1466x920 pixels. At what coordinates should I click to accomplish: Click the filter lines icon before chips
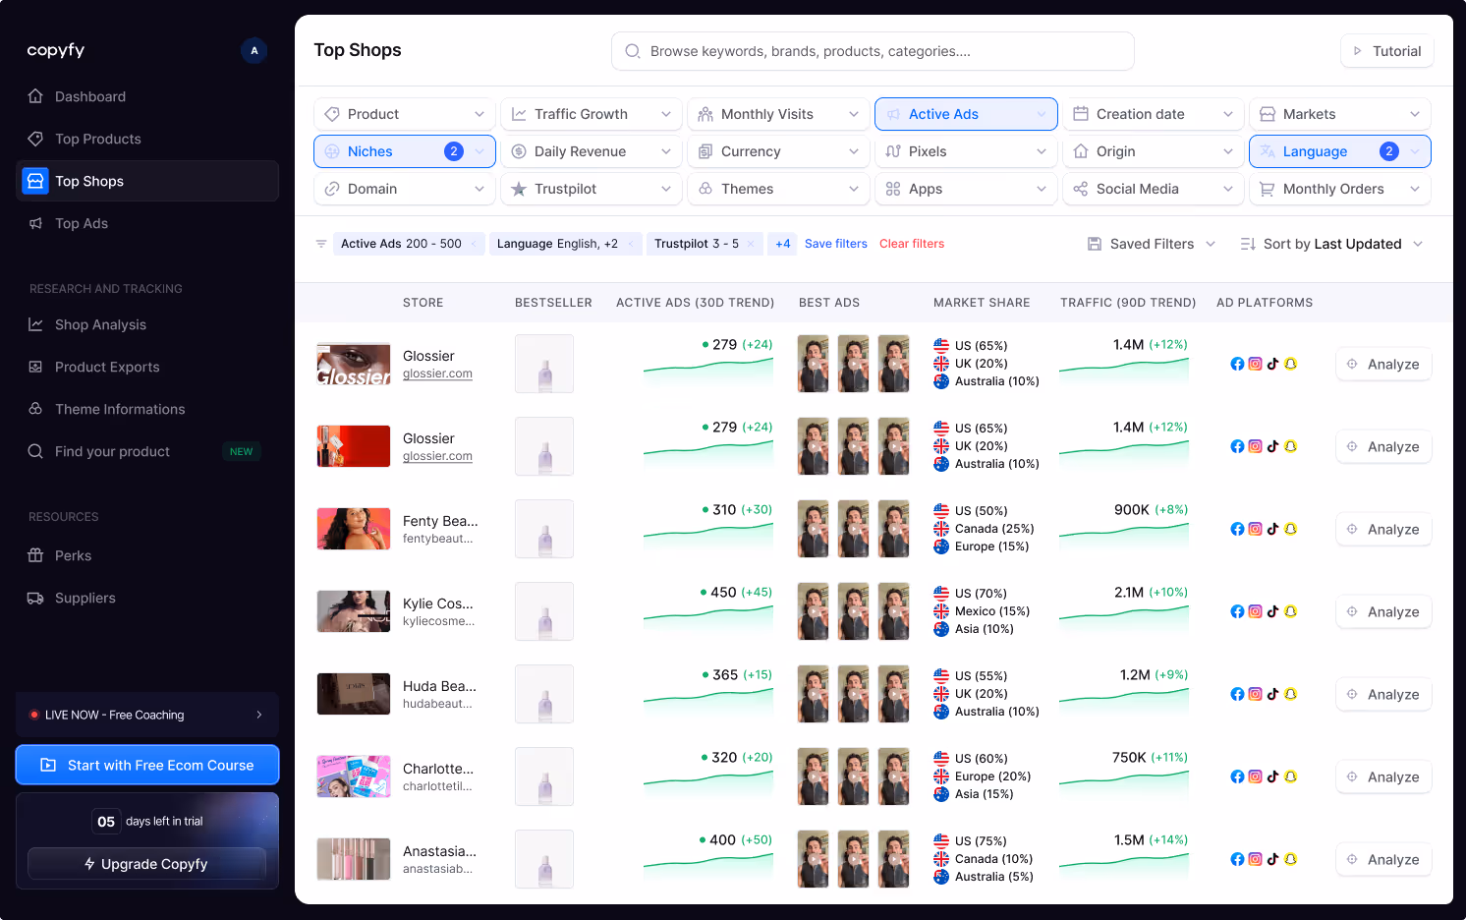pyautogui.click(x=321, y=244)
